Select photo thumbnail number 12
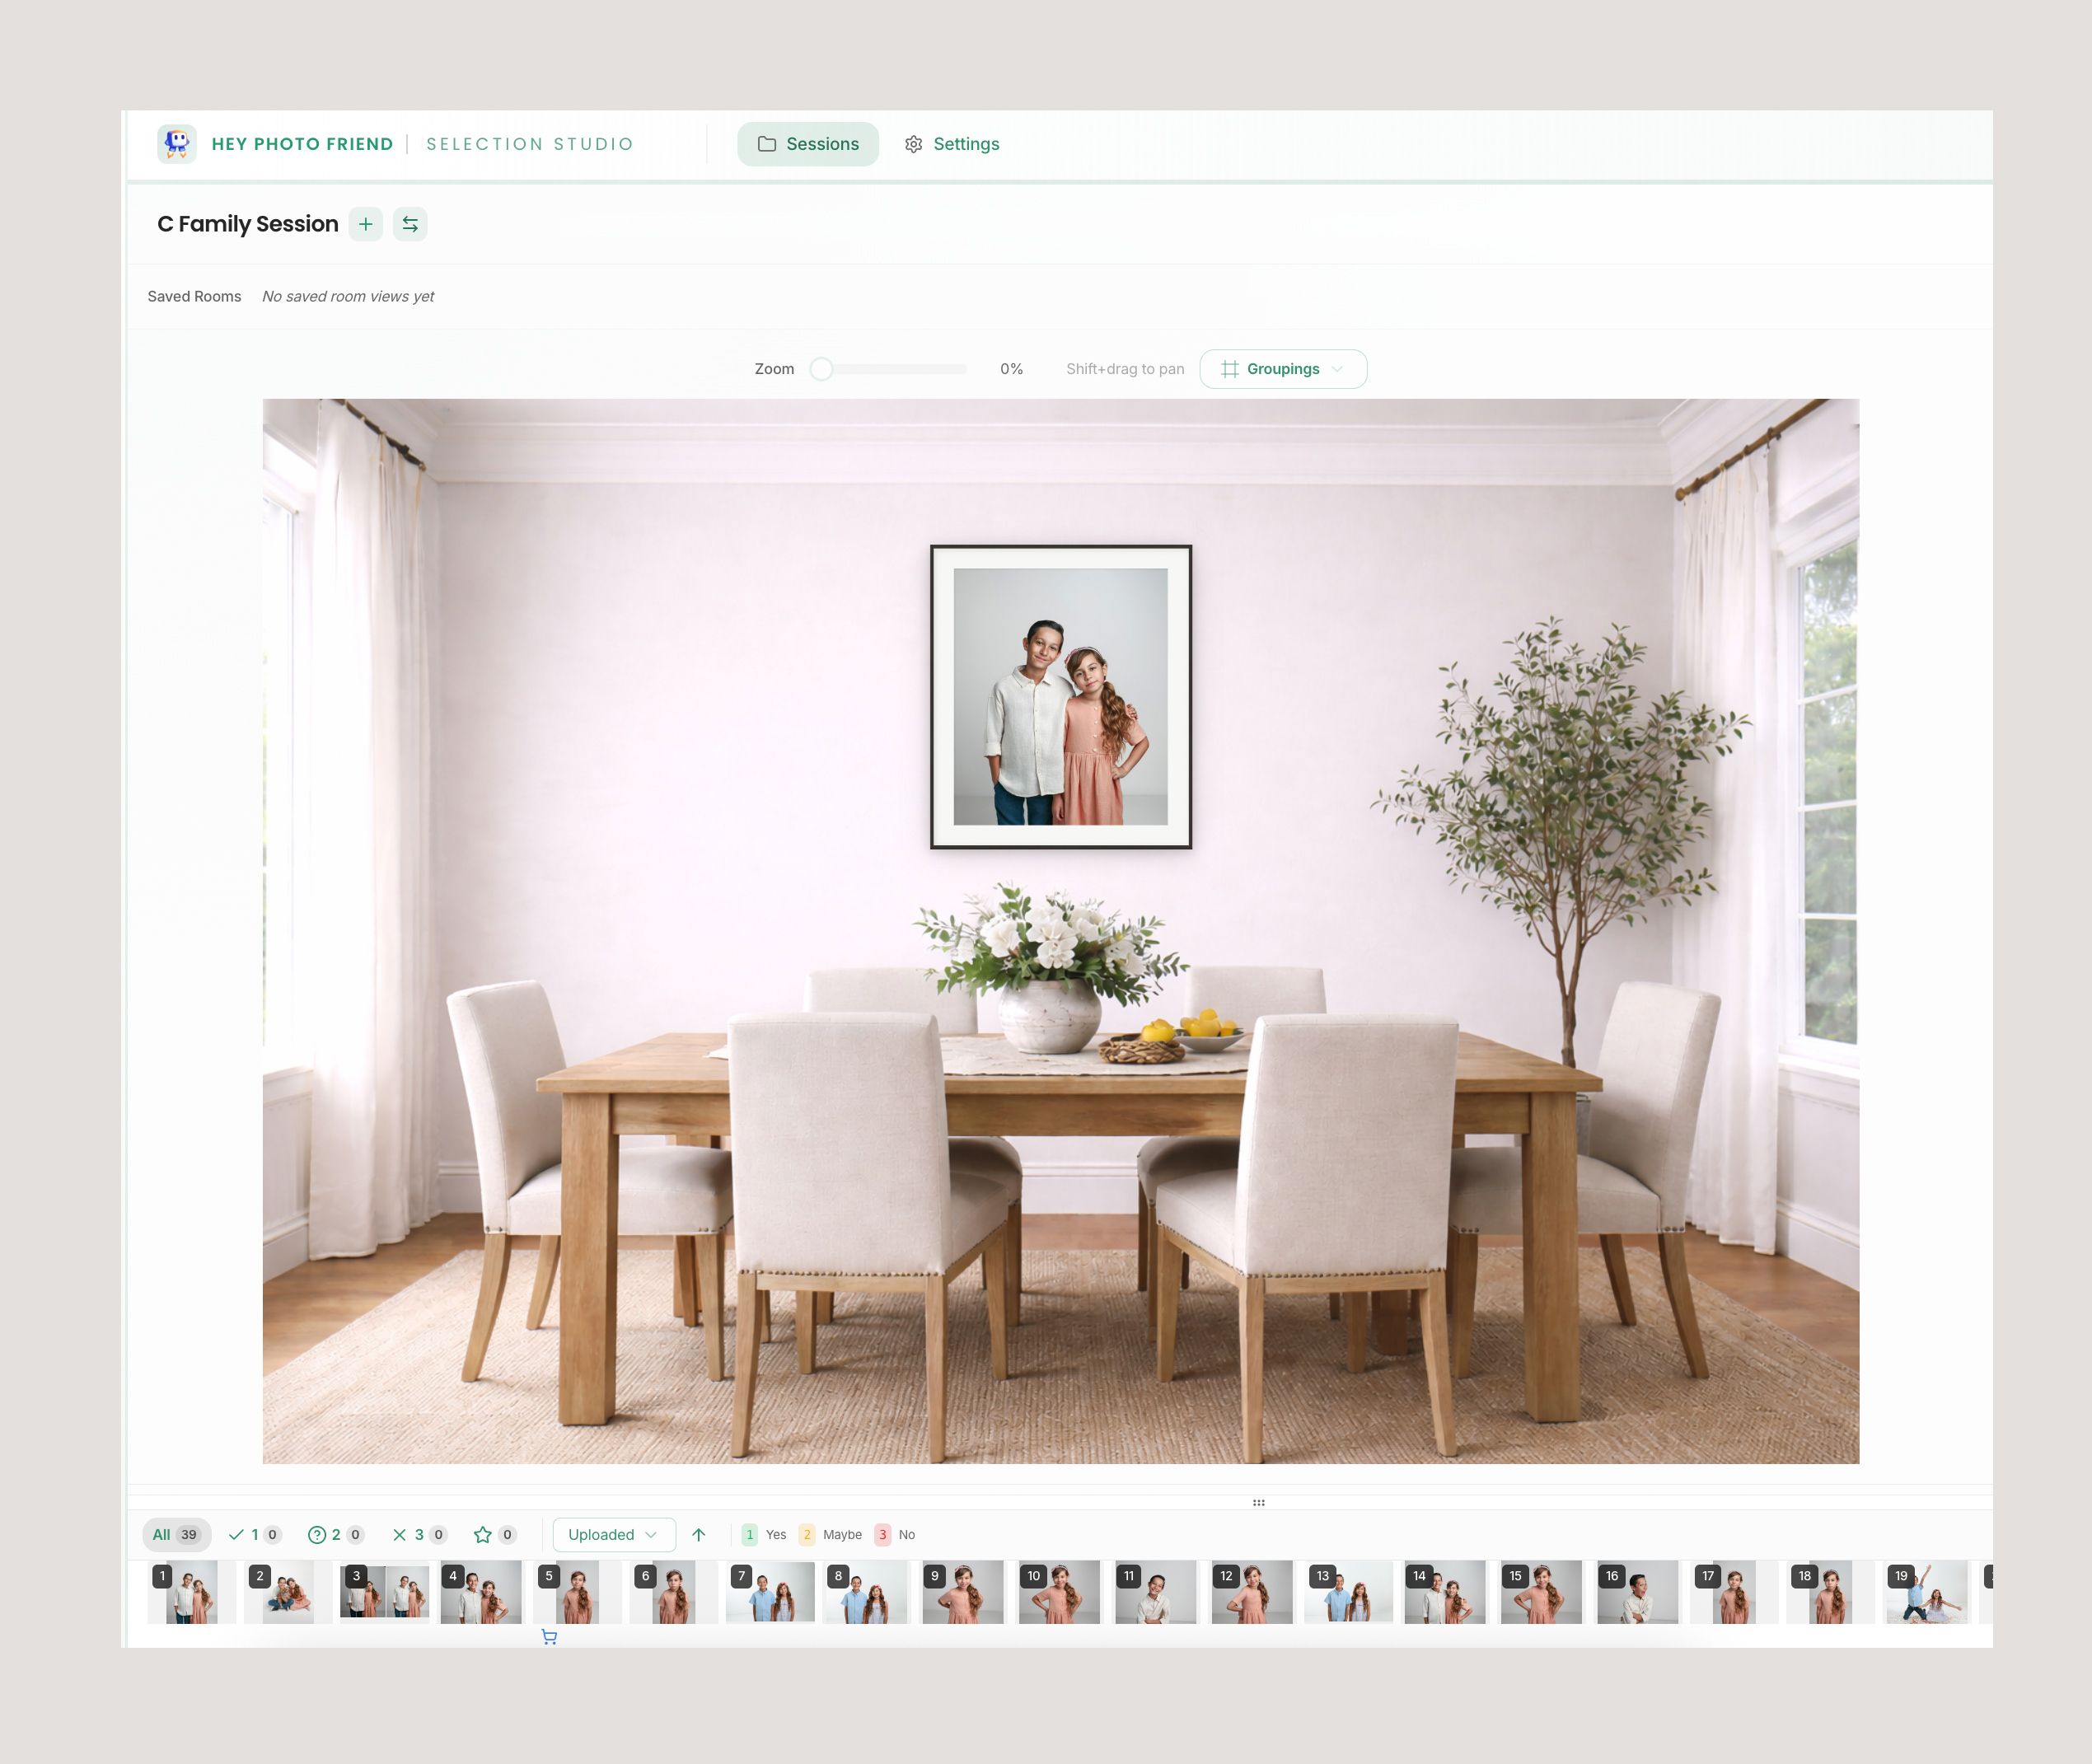This screenshot has width=2092, height=1764. tap(1251, 1592)
